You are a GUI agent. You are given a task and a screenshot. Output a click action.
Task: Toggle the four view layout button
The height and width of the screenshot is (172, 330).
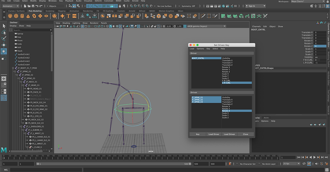pos(4,85)
